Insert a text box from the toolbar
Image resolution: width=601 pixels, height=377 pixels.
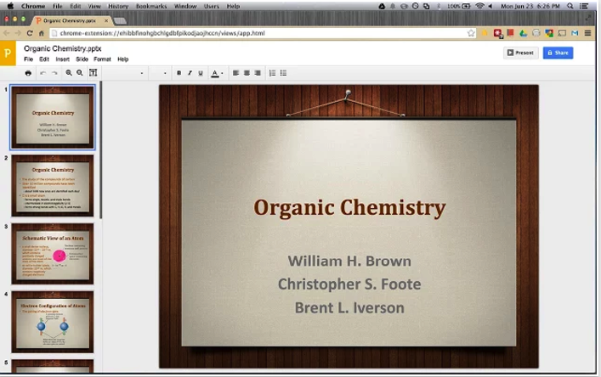coord(93,73)
